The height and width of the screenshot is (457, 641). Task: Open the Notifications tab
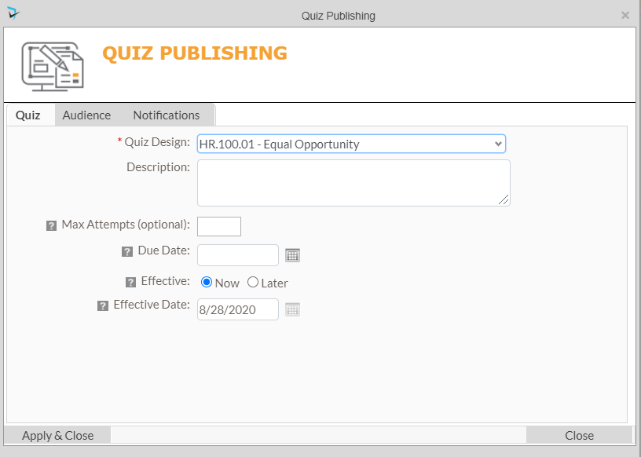pos(167,115)
